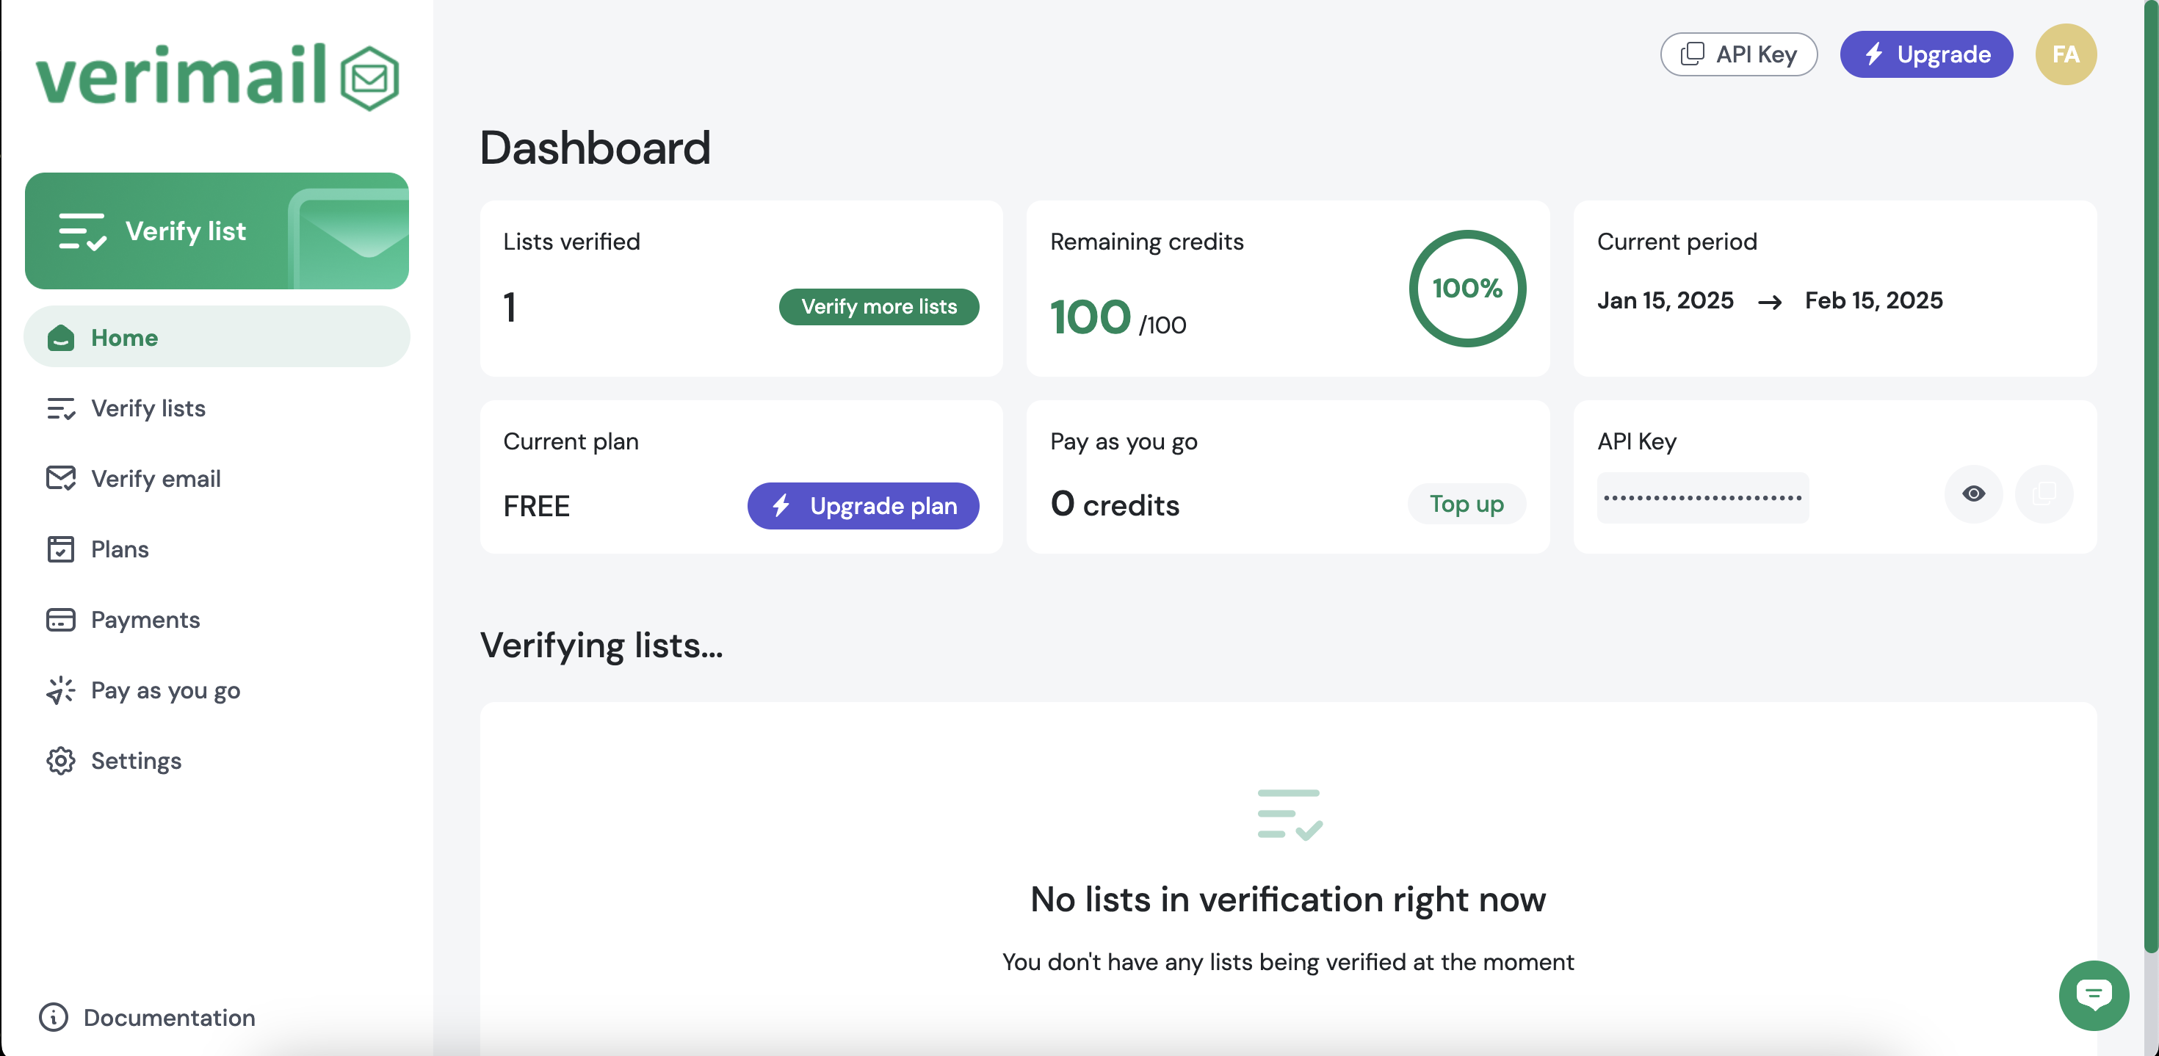Click the Pay as you go sparkle icon

tap(61, 690)
